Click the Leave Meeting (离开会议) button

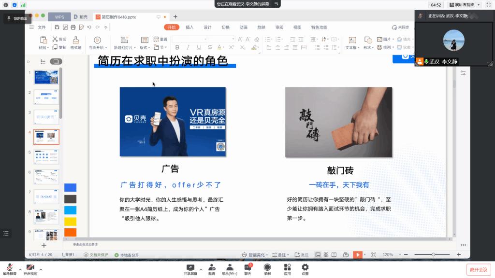pos(479,269)
